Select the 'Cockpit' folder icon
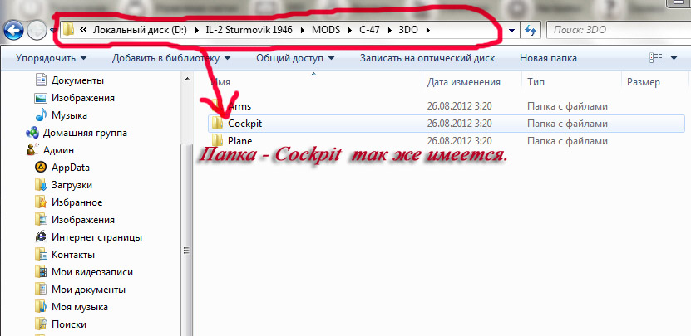Screen dimensions: 691x336 click(x=217, y=124)
